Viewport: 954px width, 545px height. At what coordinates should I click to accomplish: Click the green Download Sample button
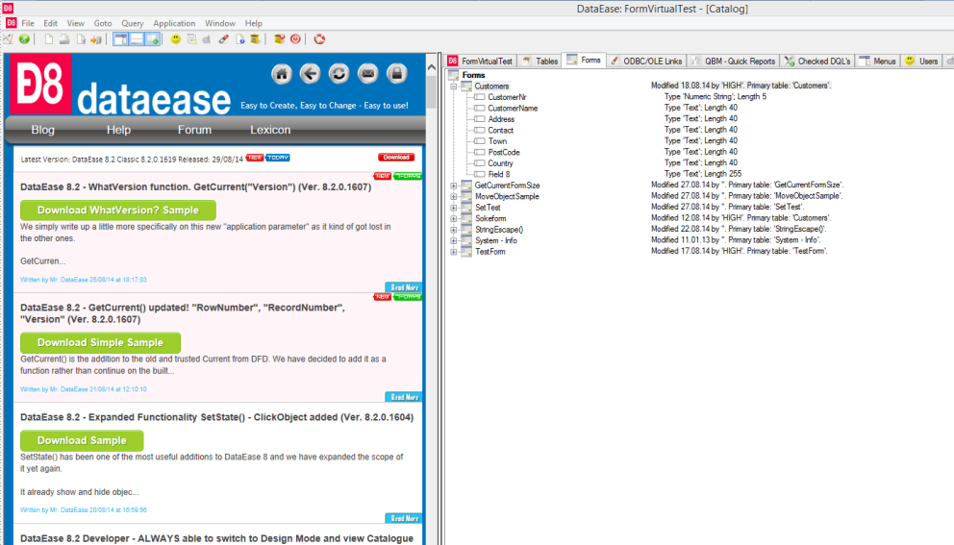coord(82,440)
